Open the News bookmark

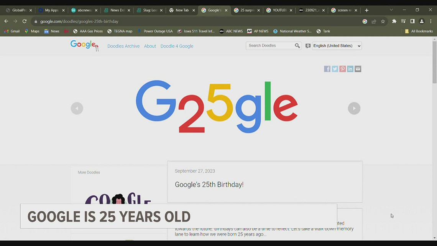(52, 31)
